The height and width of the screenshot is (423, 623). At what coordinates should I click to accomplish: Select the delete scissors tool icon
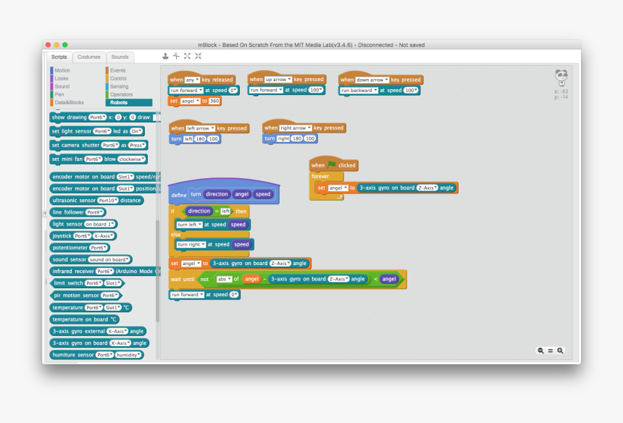pos(176,56)
